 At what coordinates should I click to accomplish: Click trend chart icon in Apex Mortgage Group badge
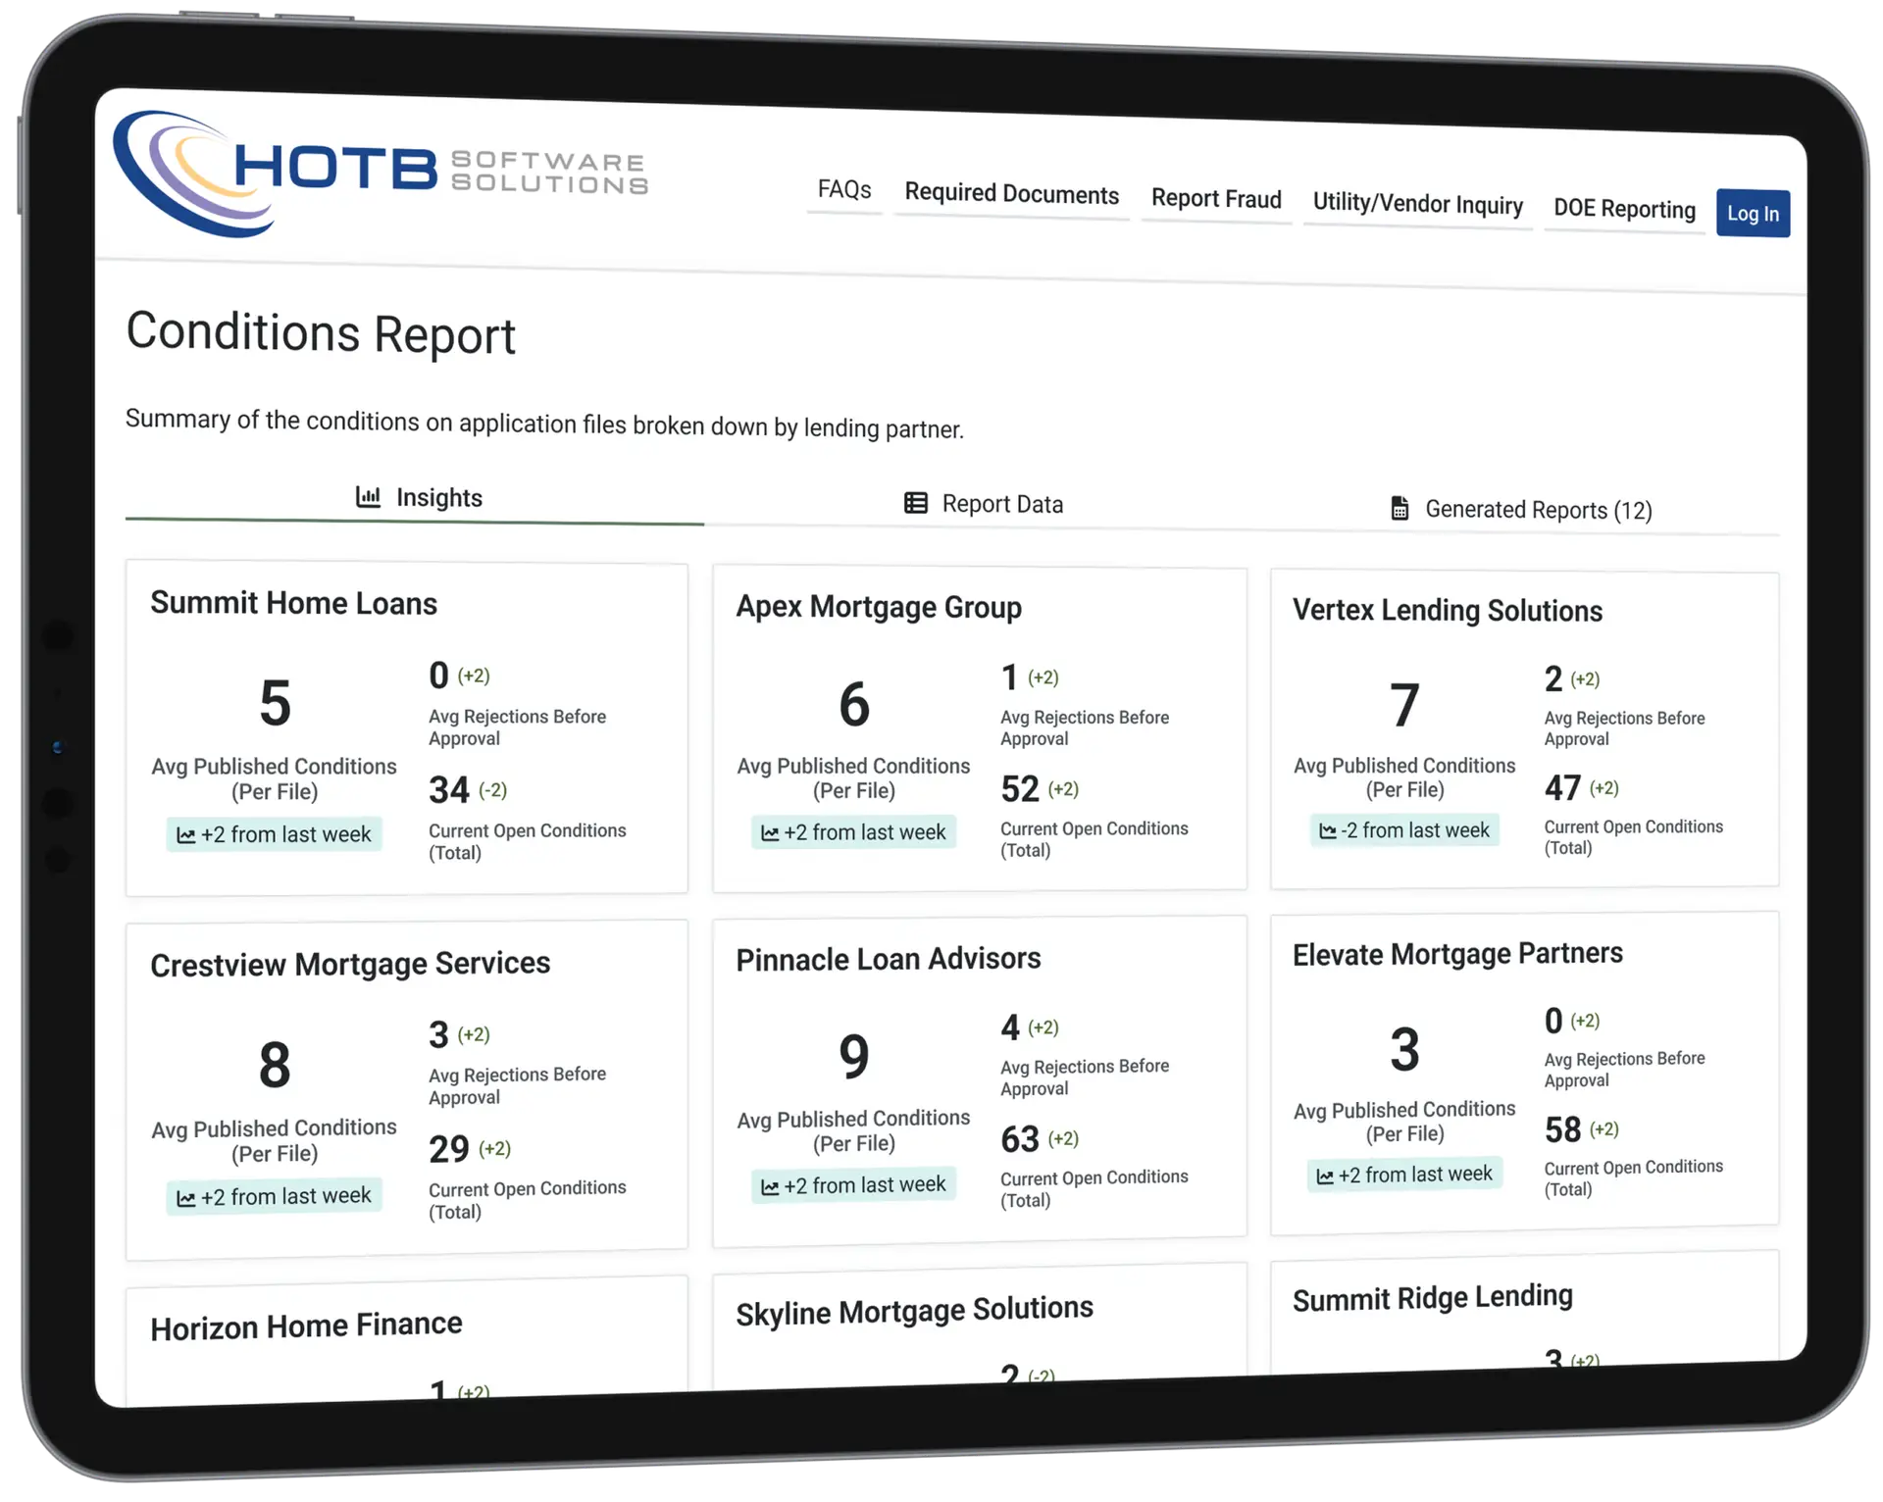pos(770,833)
